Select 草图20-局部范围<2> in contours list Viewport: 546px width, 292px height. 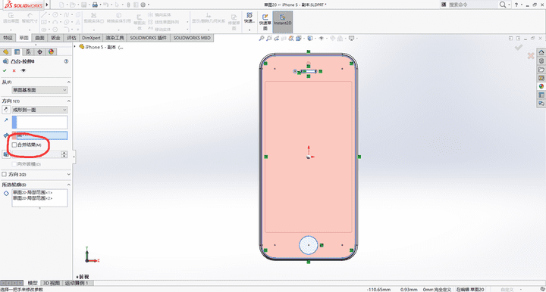point(33,198)
